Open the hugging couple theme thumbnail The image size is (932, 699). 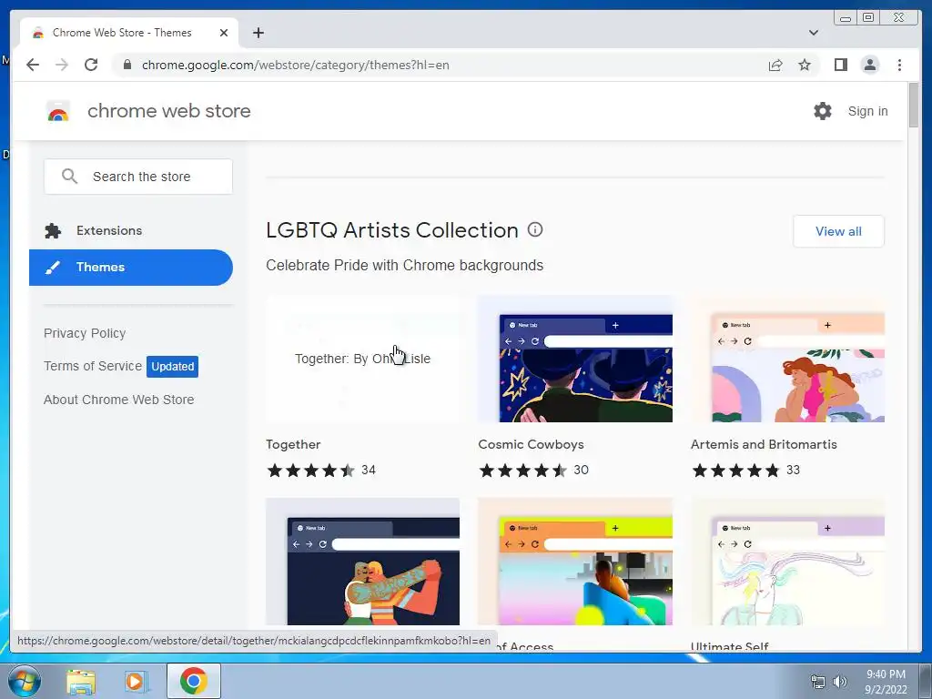coord(362,562)
